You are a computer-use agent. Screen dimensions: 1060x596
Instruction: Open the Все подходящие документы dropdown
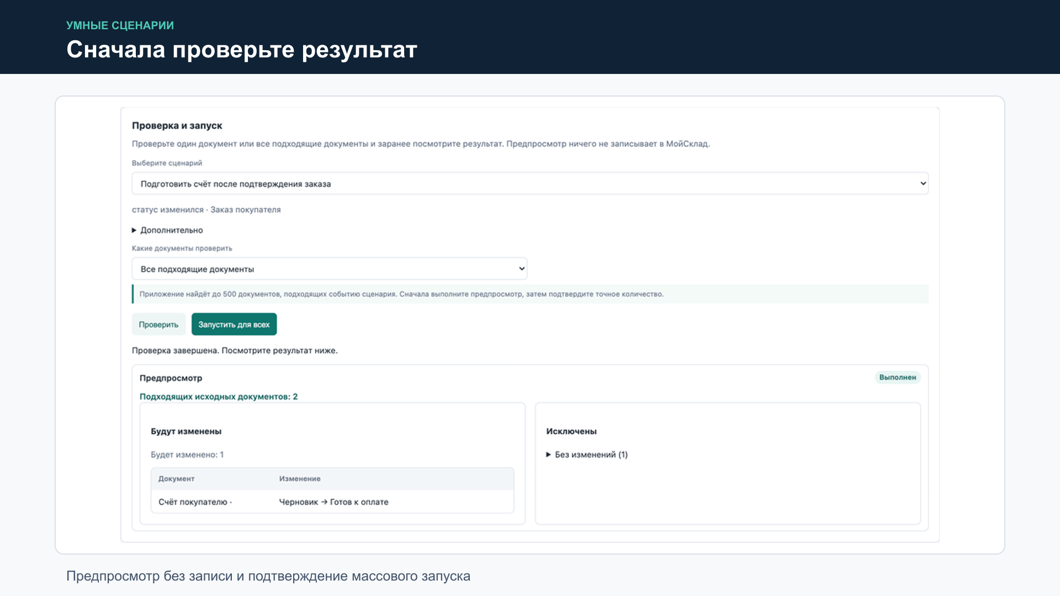pos(330,269)
